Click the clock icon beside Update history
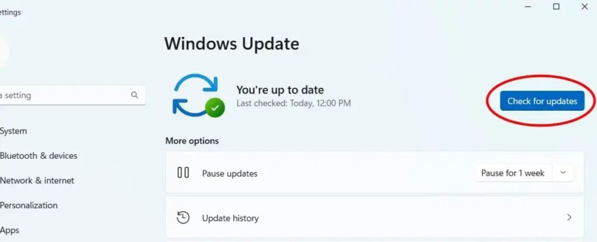This screenshot has height=242, width=597. [183, 218]
